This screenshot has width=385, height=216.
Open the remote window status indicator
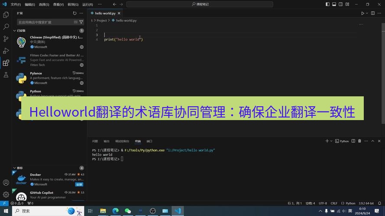[4, 203]
